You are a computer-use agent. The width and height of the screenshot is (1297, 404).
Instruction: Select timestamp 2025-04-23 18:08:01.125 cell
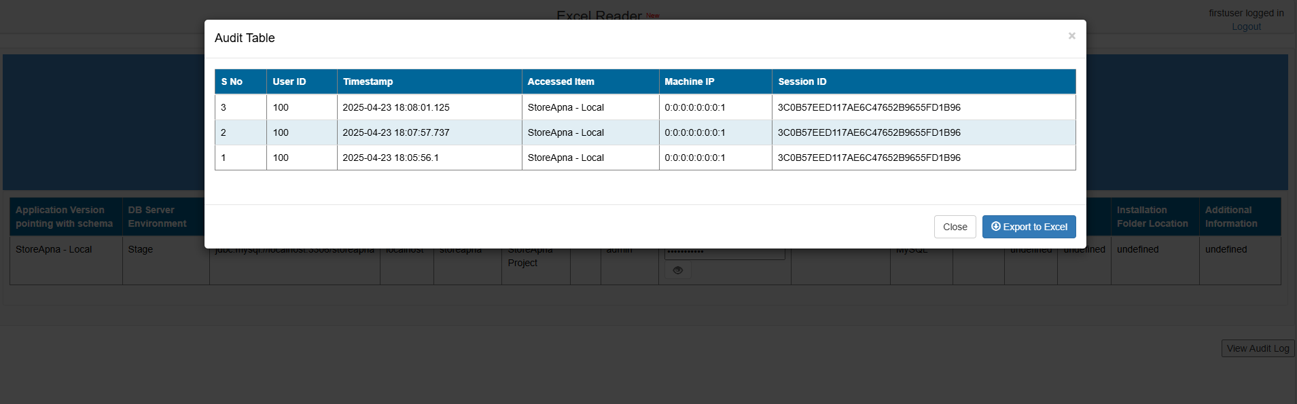pyautogui.click(x=396, y=107)
